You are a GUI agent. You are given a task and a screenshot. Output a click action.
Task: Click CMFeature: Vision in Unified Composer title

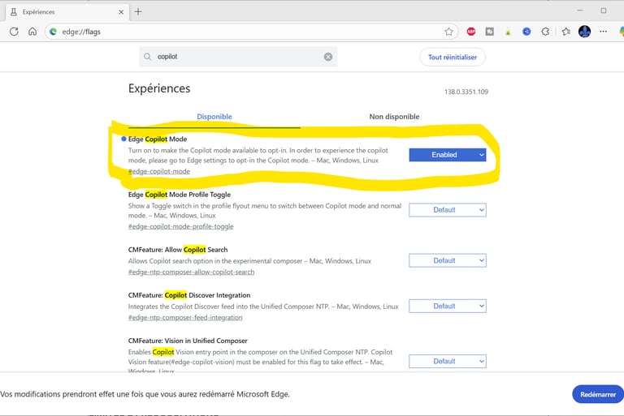coord(188,341)
